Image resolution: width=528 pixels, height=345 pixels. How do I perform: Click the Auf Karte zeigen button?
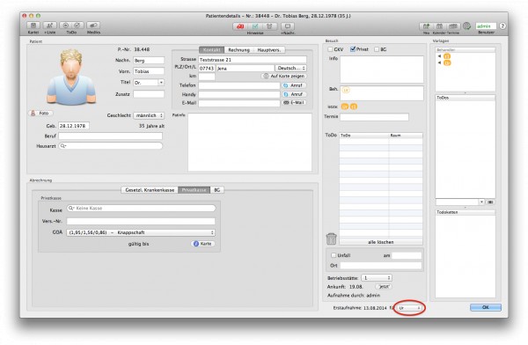click(284, 77)
